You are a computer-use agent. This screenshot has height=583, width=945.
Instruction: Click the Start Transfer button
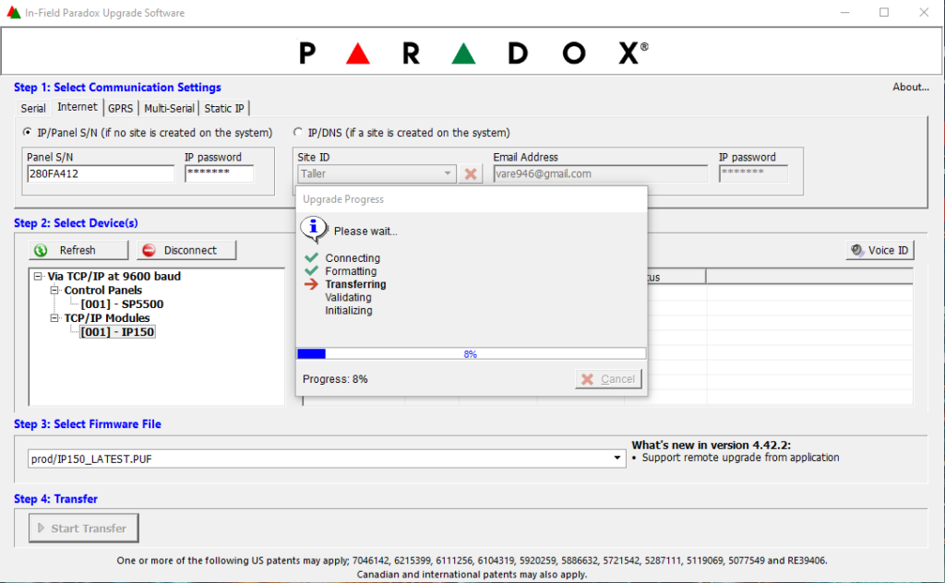click(x=83, y=529)
